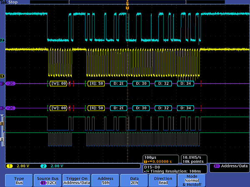Viewport: 250px width, 187px height.
Task: Click the channel 1 ground marker
Action: (2, 76)
